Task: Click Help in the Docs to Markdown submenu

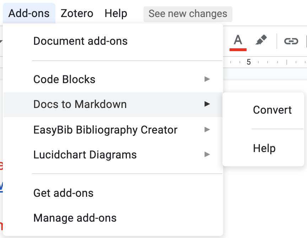Action: click(x=263, y=148)
